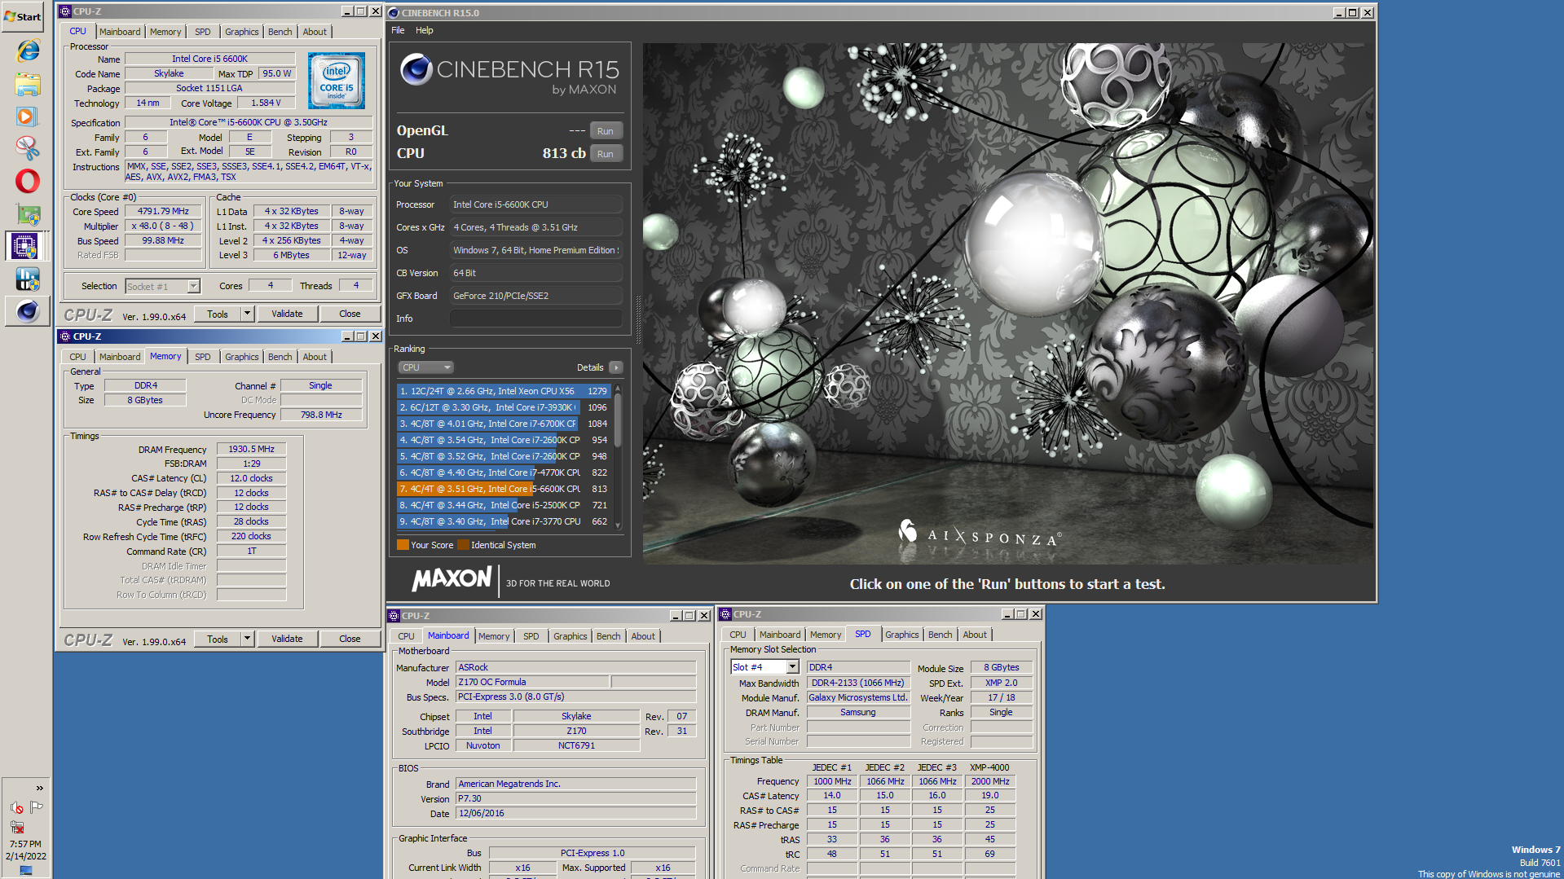The image size is (1564, 879).
Task: Open Graphics tab in CPU-Z Mainboard window
Action: (570, 636)
